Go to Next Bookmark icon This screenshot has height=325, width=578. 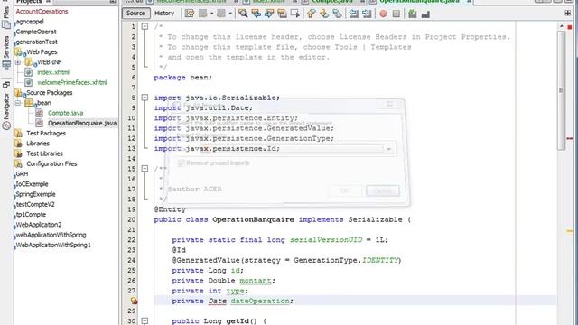click(324, 14)
